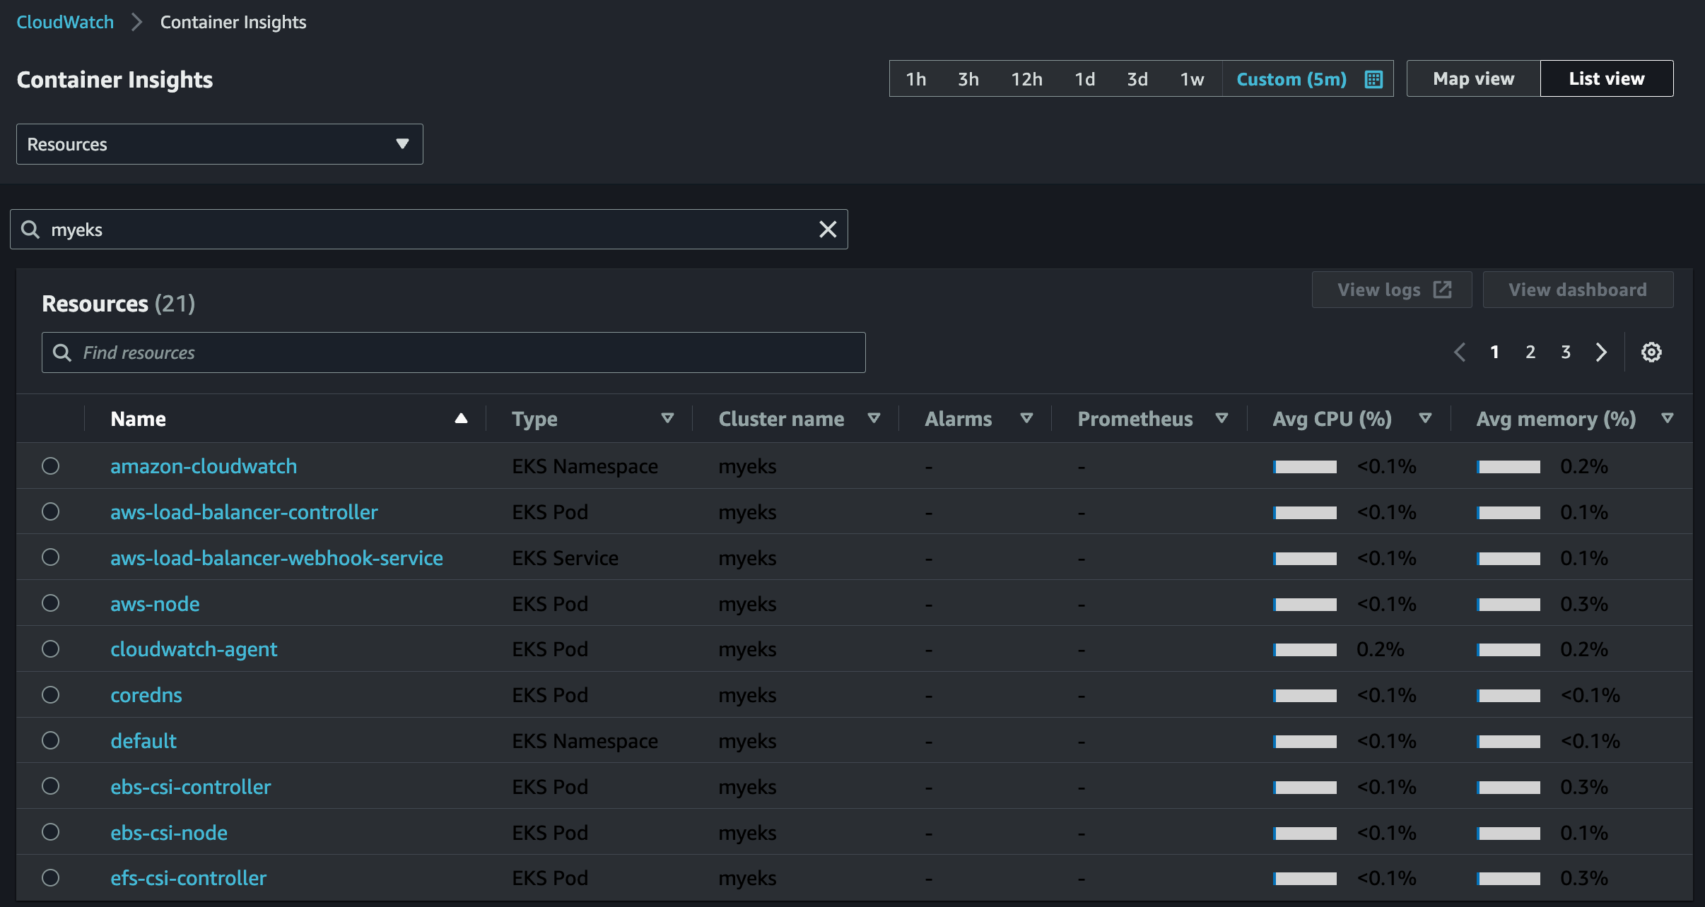1705x907 pixels.
Task: Go to next page using the right chevron
Action: pyautogui.click(x=1601, y=352)
